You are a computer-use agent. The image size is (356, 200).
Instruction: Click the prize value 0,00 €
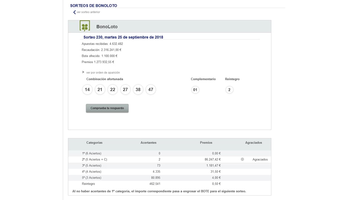point(216,153)
